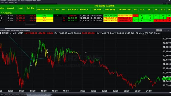171x96 pixels.
Task: Click the O=12,435.00 open value
Action: [x=88, y=33]
